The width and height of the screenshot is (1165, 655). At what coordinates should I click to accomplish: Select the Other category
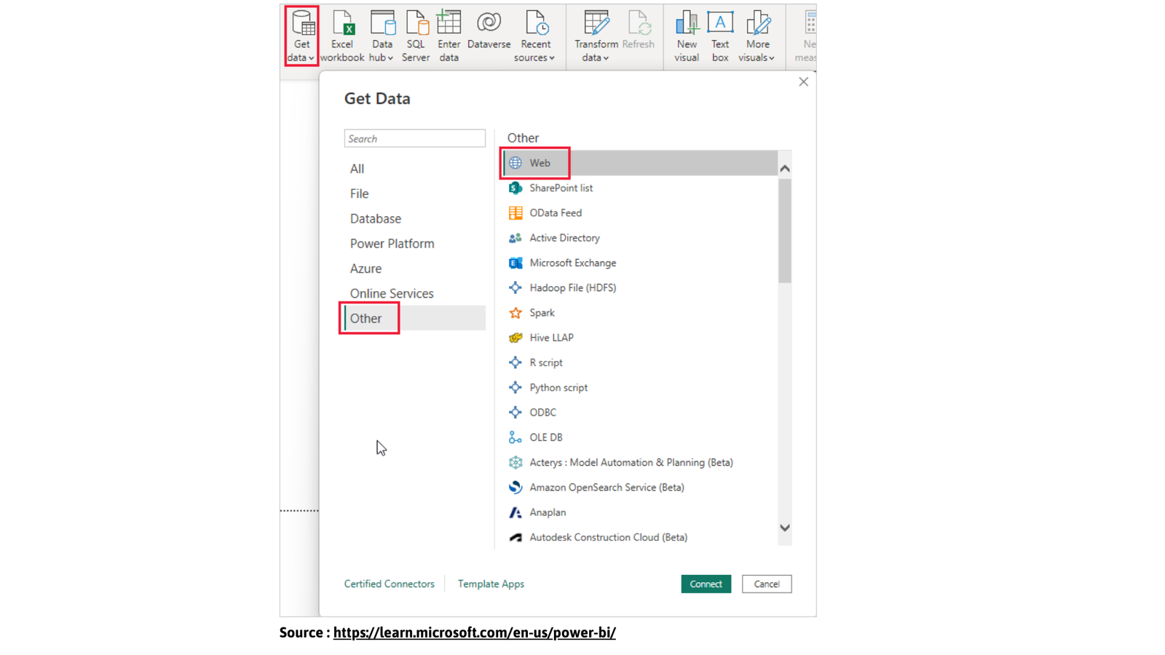[414, 318]
